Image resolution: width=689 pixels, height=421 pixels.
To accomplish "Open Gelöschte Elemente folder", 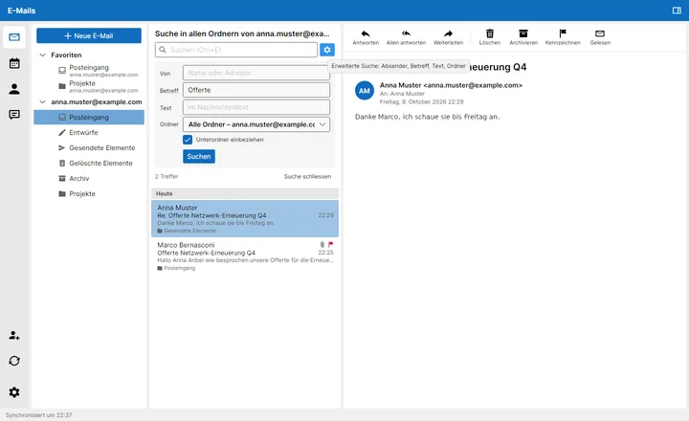I will [x=89, y=163].
